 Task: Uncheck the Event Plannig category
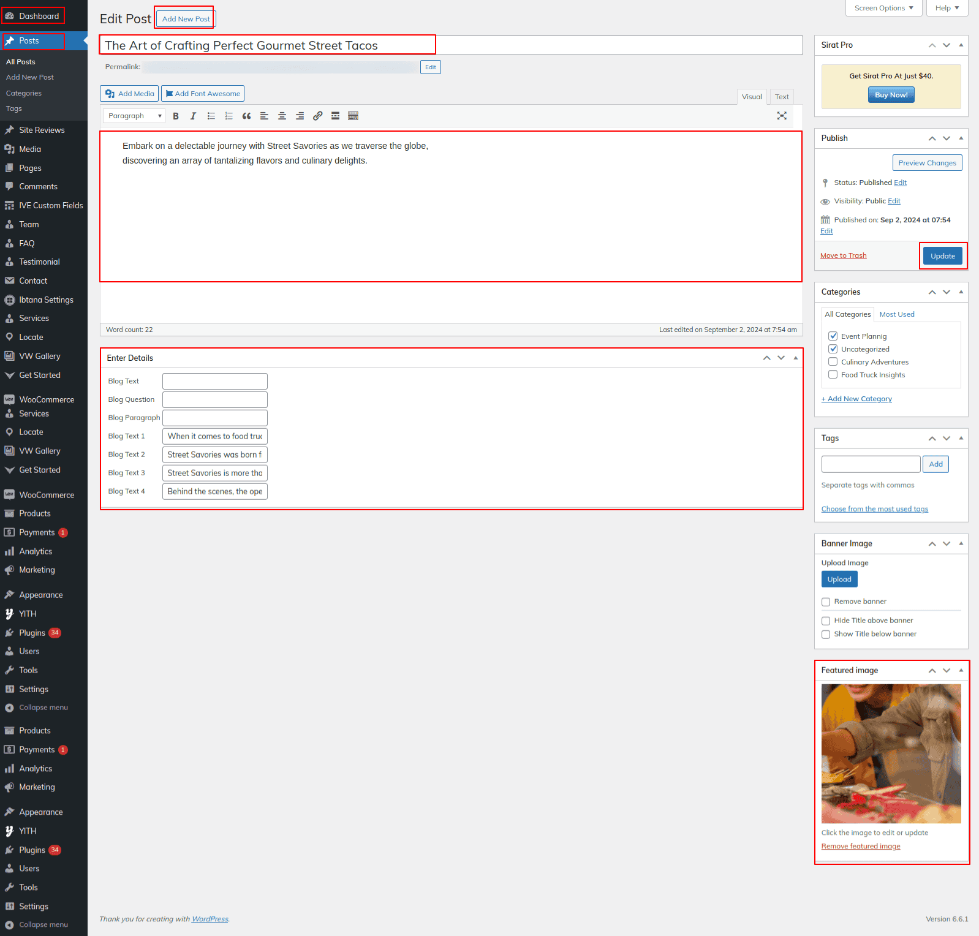tap(833, 336)
